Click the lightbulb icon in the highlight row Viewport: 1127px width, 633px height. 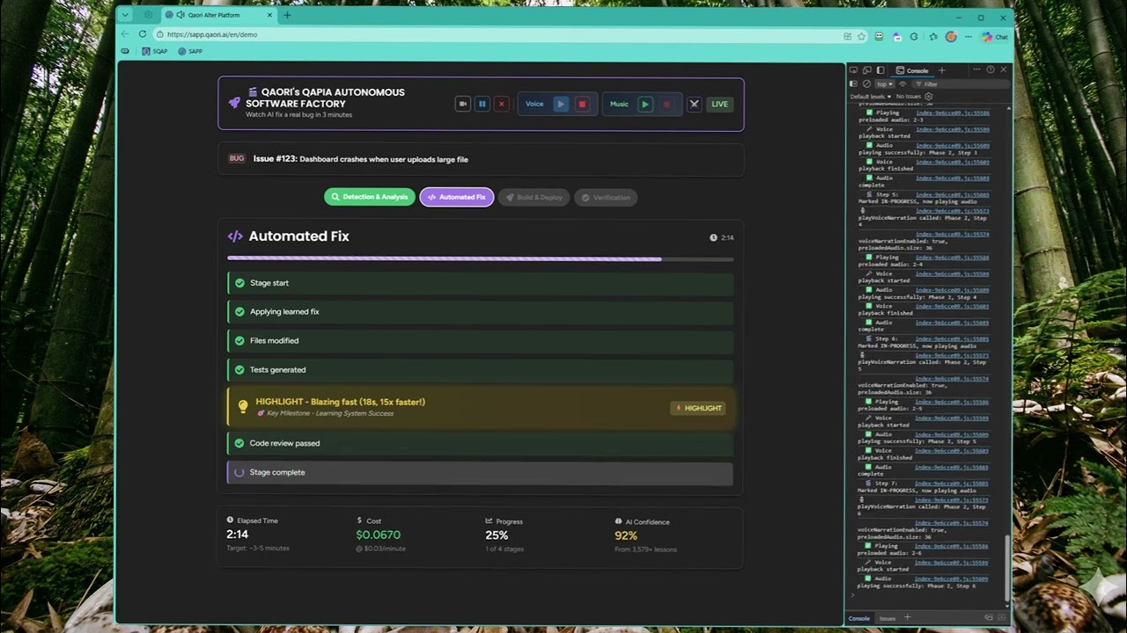(243, 406)
